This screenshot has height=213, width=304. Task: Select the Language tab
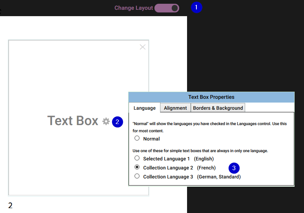coord(144,108)
